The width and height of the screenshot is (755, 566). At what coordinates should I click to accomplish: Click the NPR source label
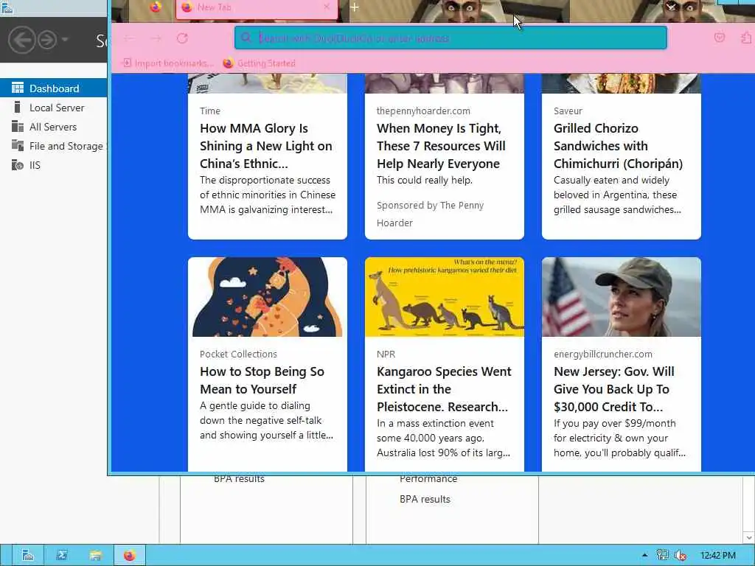point(386,354)
